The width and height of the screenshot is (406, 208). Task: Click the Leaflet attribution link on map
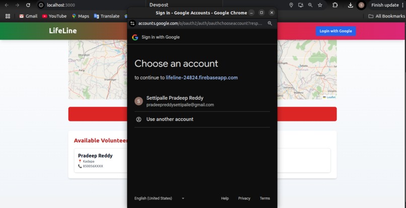pyautogui.click(x=330, y=97)
